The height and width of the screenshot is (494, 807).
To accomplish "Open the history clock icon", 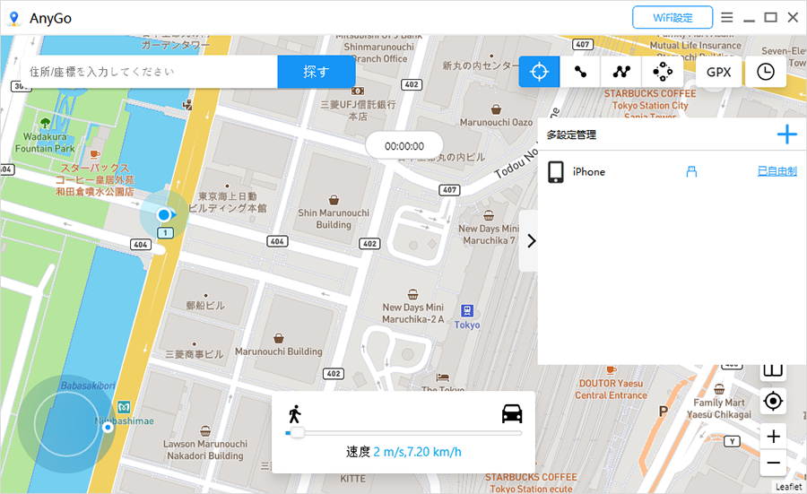I will pos(765,72).
